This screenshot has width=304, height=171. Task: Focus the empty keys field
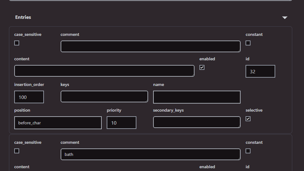tap(104, 96)
